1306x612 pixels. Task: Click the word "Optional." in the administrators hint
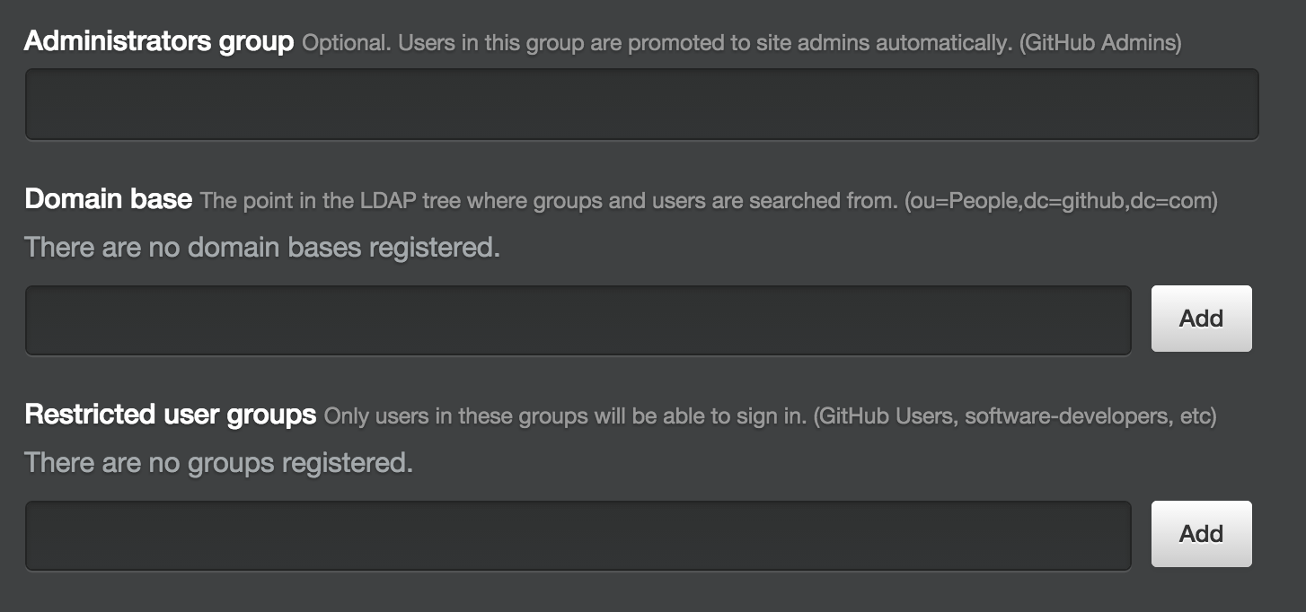(346, 43)
